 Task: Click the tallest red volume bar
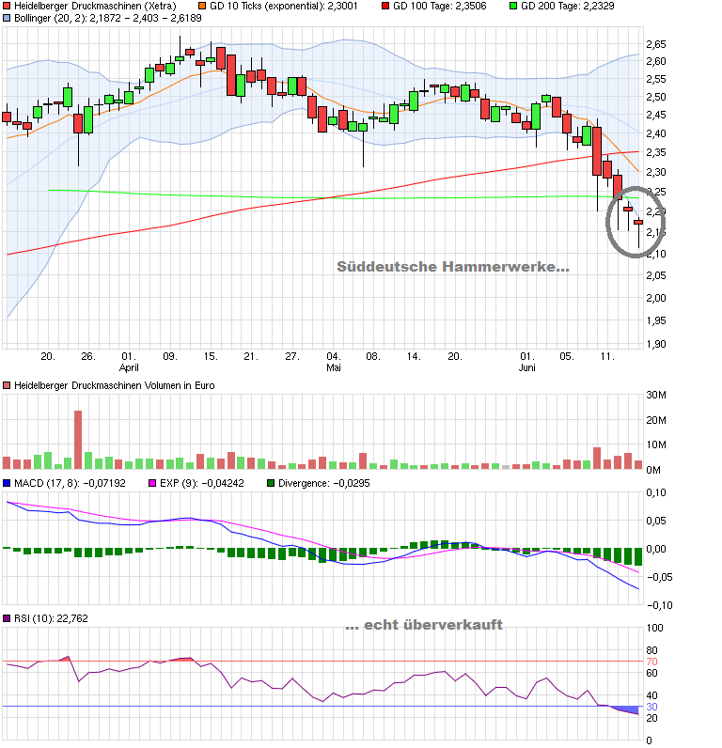[x=78, y=440]
